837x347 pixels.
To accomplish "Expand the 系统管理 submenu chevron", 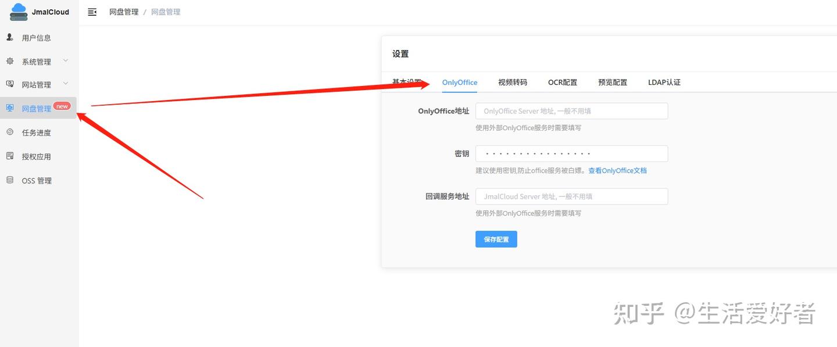I will point(65,60).
